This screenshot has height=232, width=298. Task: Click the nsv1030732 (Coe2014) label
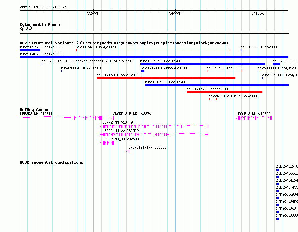[x=165, y=82]
